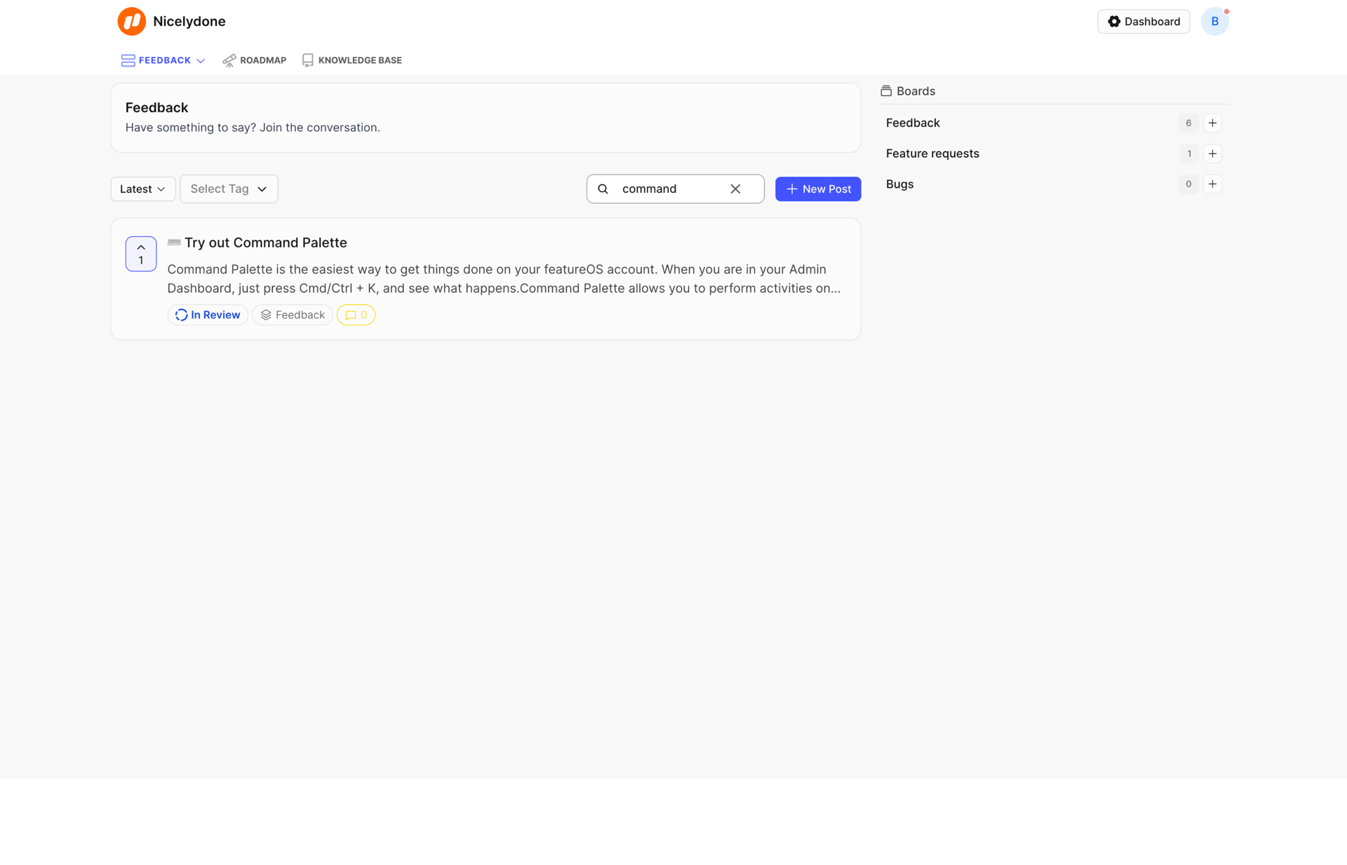The width and height of the screenshot is (1347, 865).
Task: Select the Roadmap section icon
Action: pyautogui.click(x=229, y=60)
